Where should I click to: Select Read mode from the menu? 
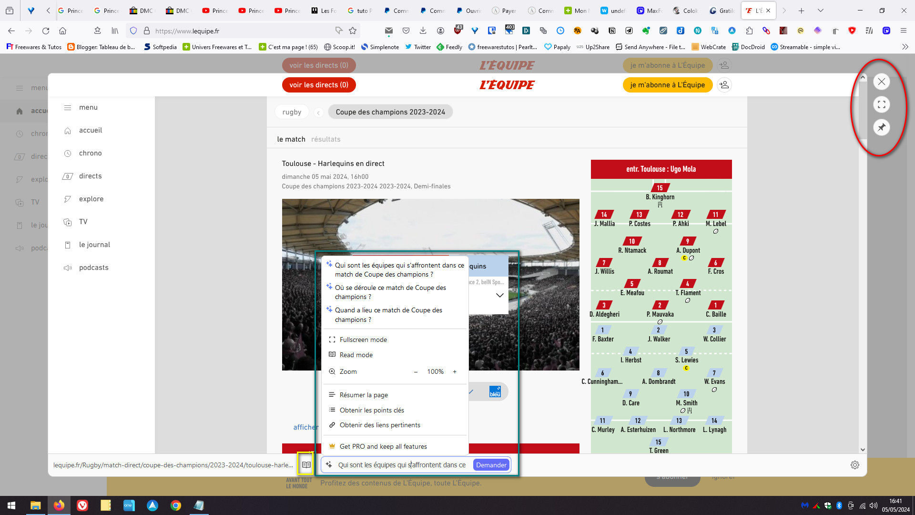point(356,355)
